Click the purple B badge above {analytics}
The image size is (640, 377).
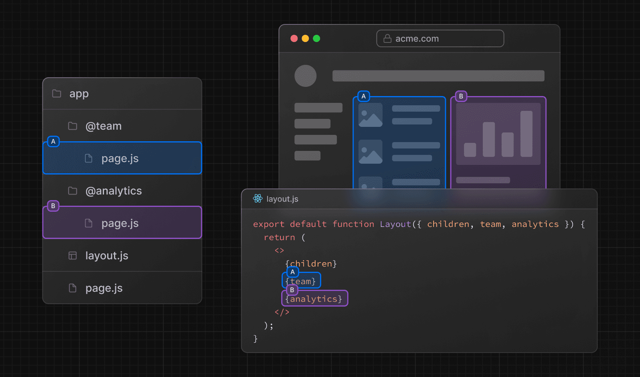(292, 290)
